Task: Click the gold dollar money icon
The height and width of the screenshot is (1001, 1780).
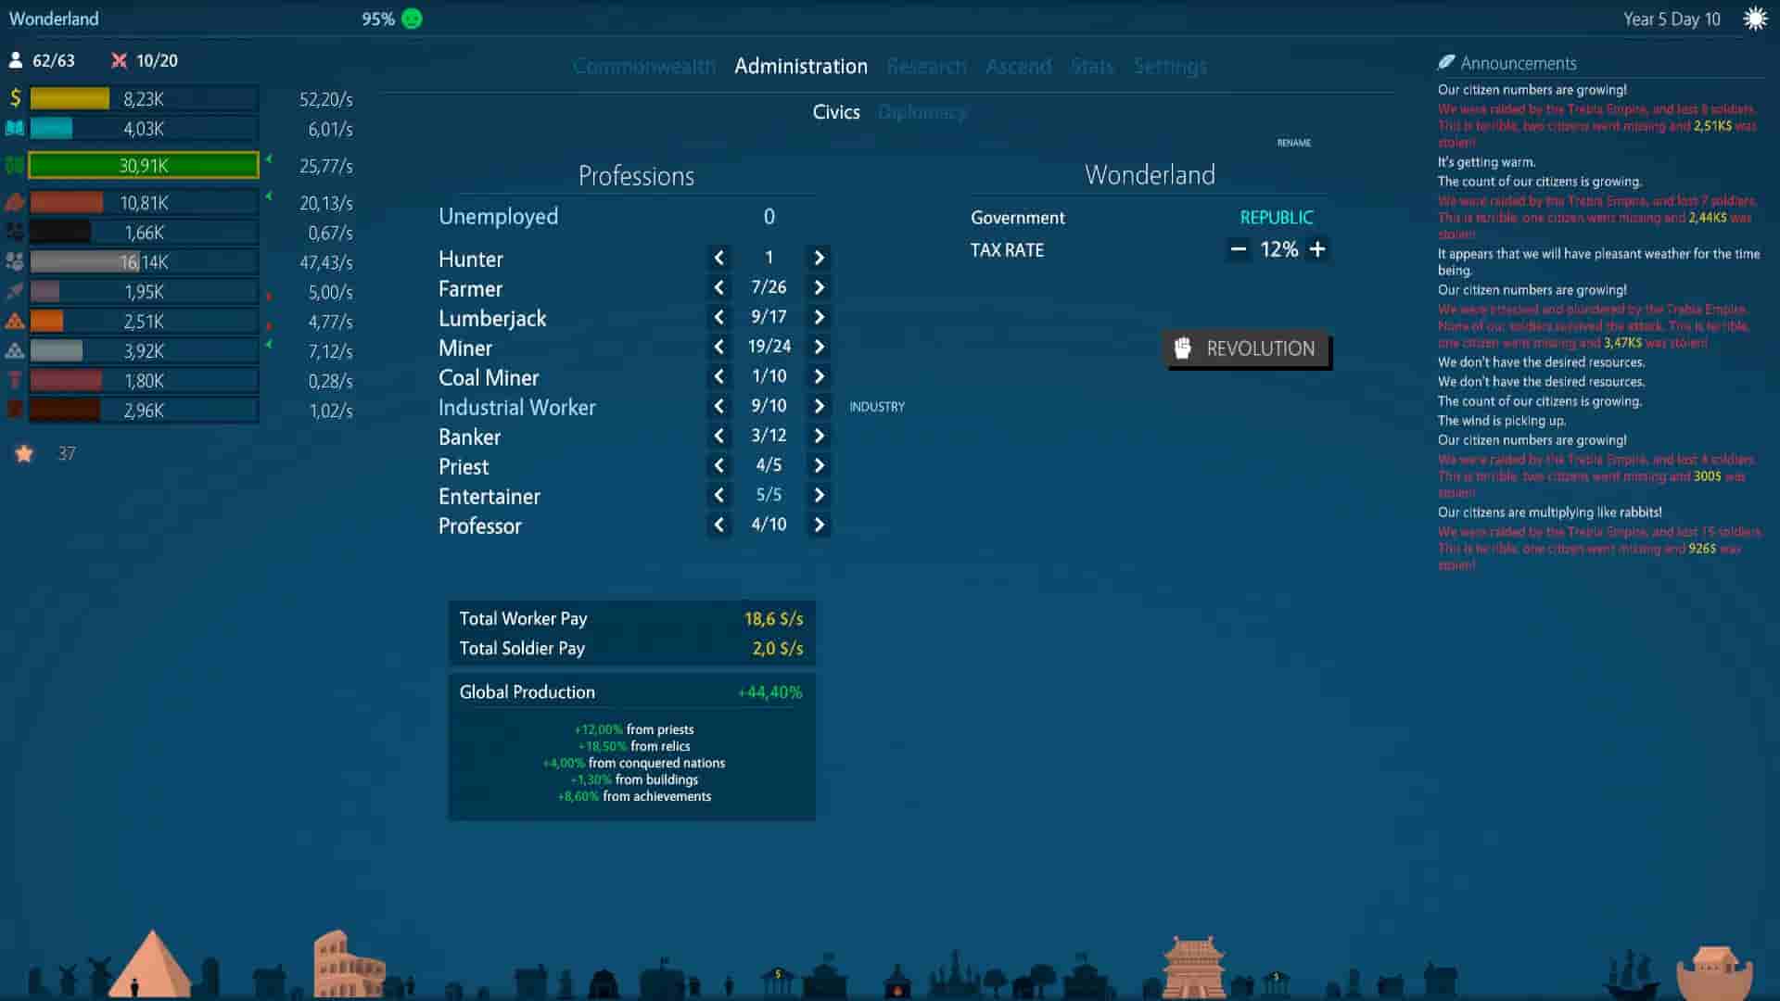Action: 15,98
